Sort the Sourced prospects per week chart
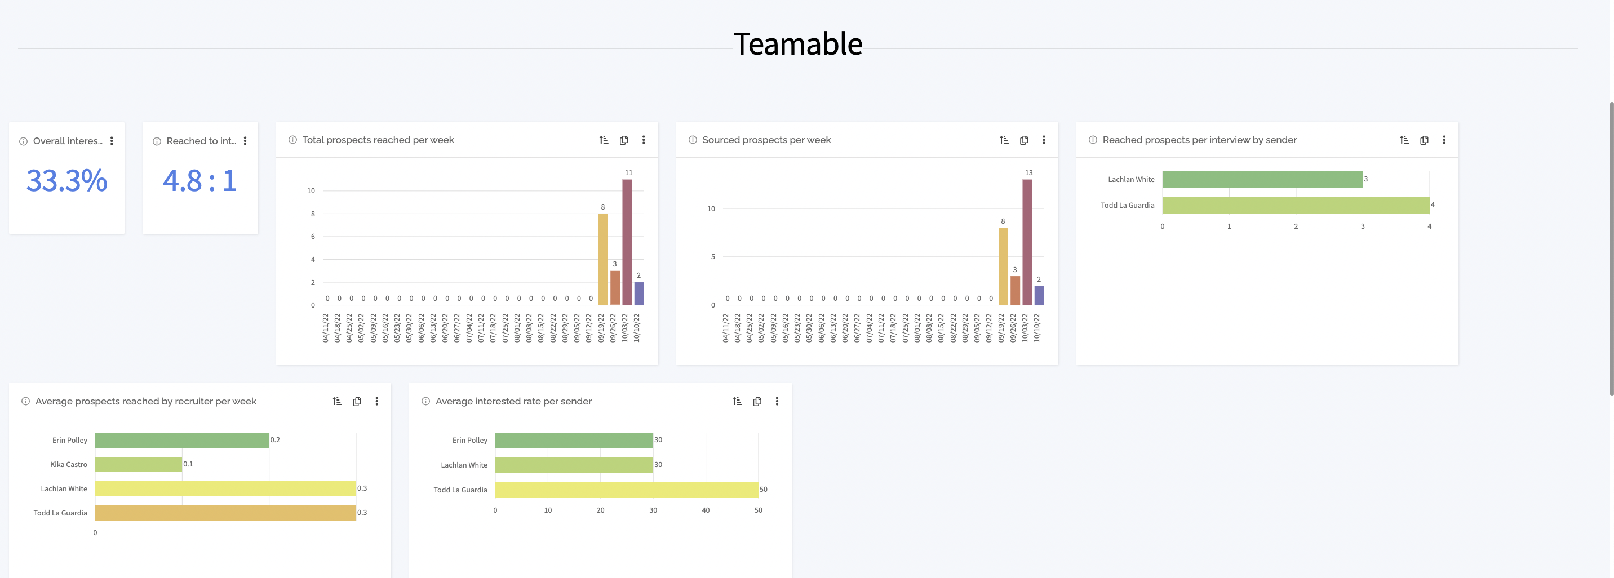1614x578 pixels. tap(1004, 140)
